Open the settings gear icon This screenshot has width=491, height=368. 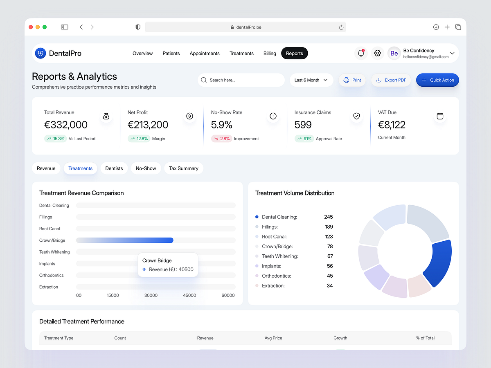pos(377,53)
